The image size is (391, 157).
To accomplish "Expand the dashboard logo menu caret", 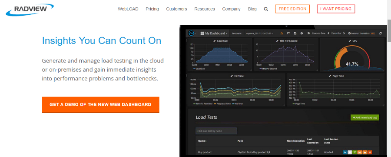I will 195,33.
